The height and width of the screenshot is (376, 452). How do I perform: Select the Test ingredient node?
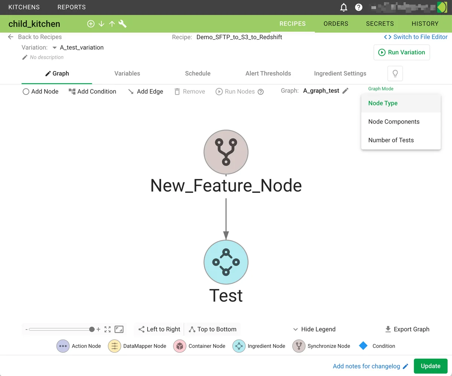(x=226, y=262)
